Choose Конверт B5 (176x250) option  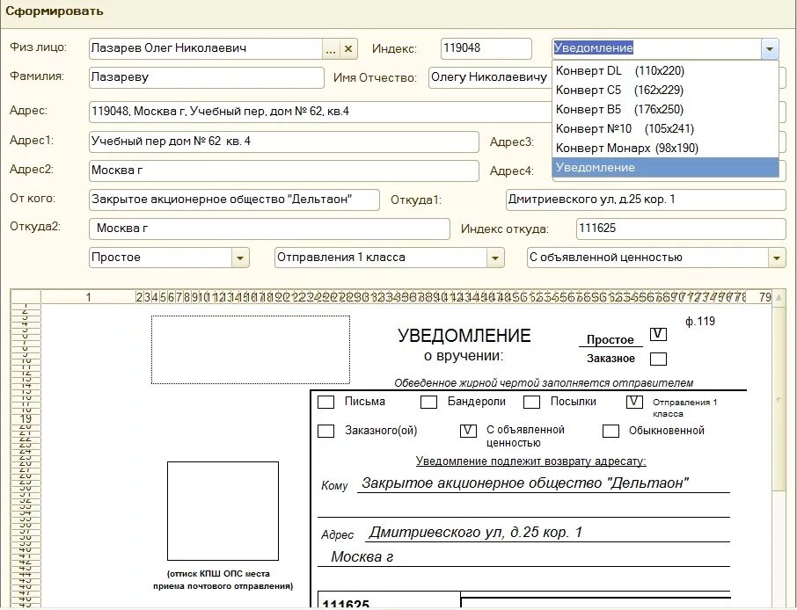point(665,109)
